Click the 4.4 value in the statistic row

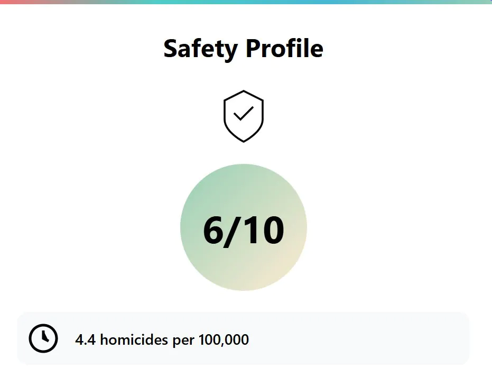click(86, 339)
